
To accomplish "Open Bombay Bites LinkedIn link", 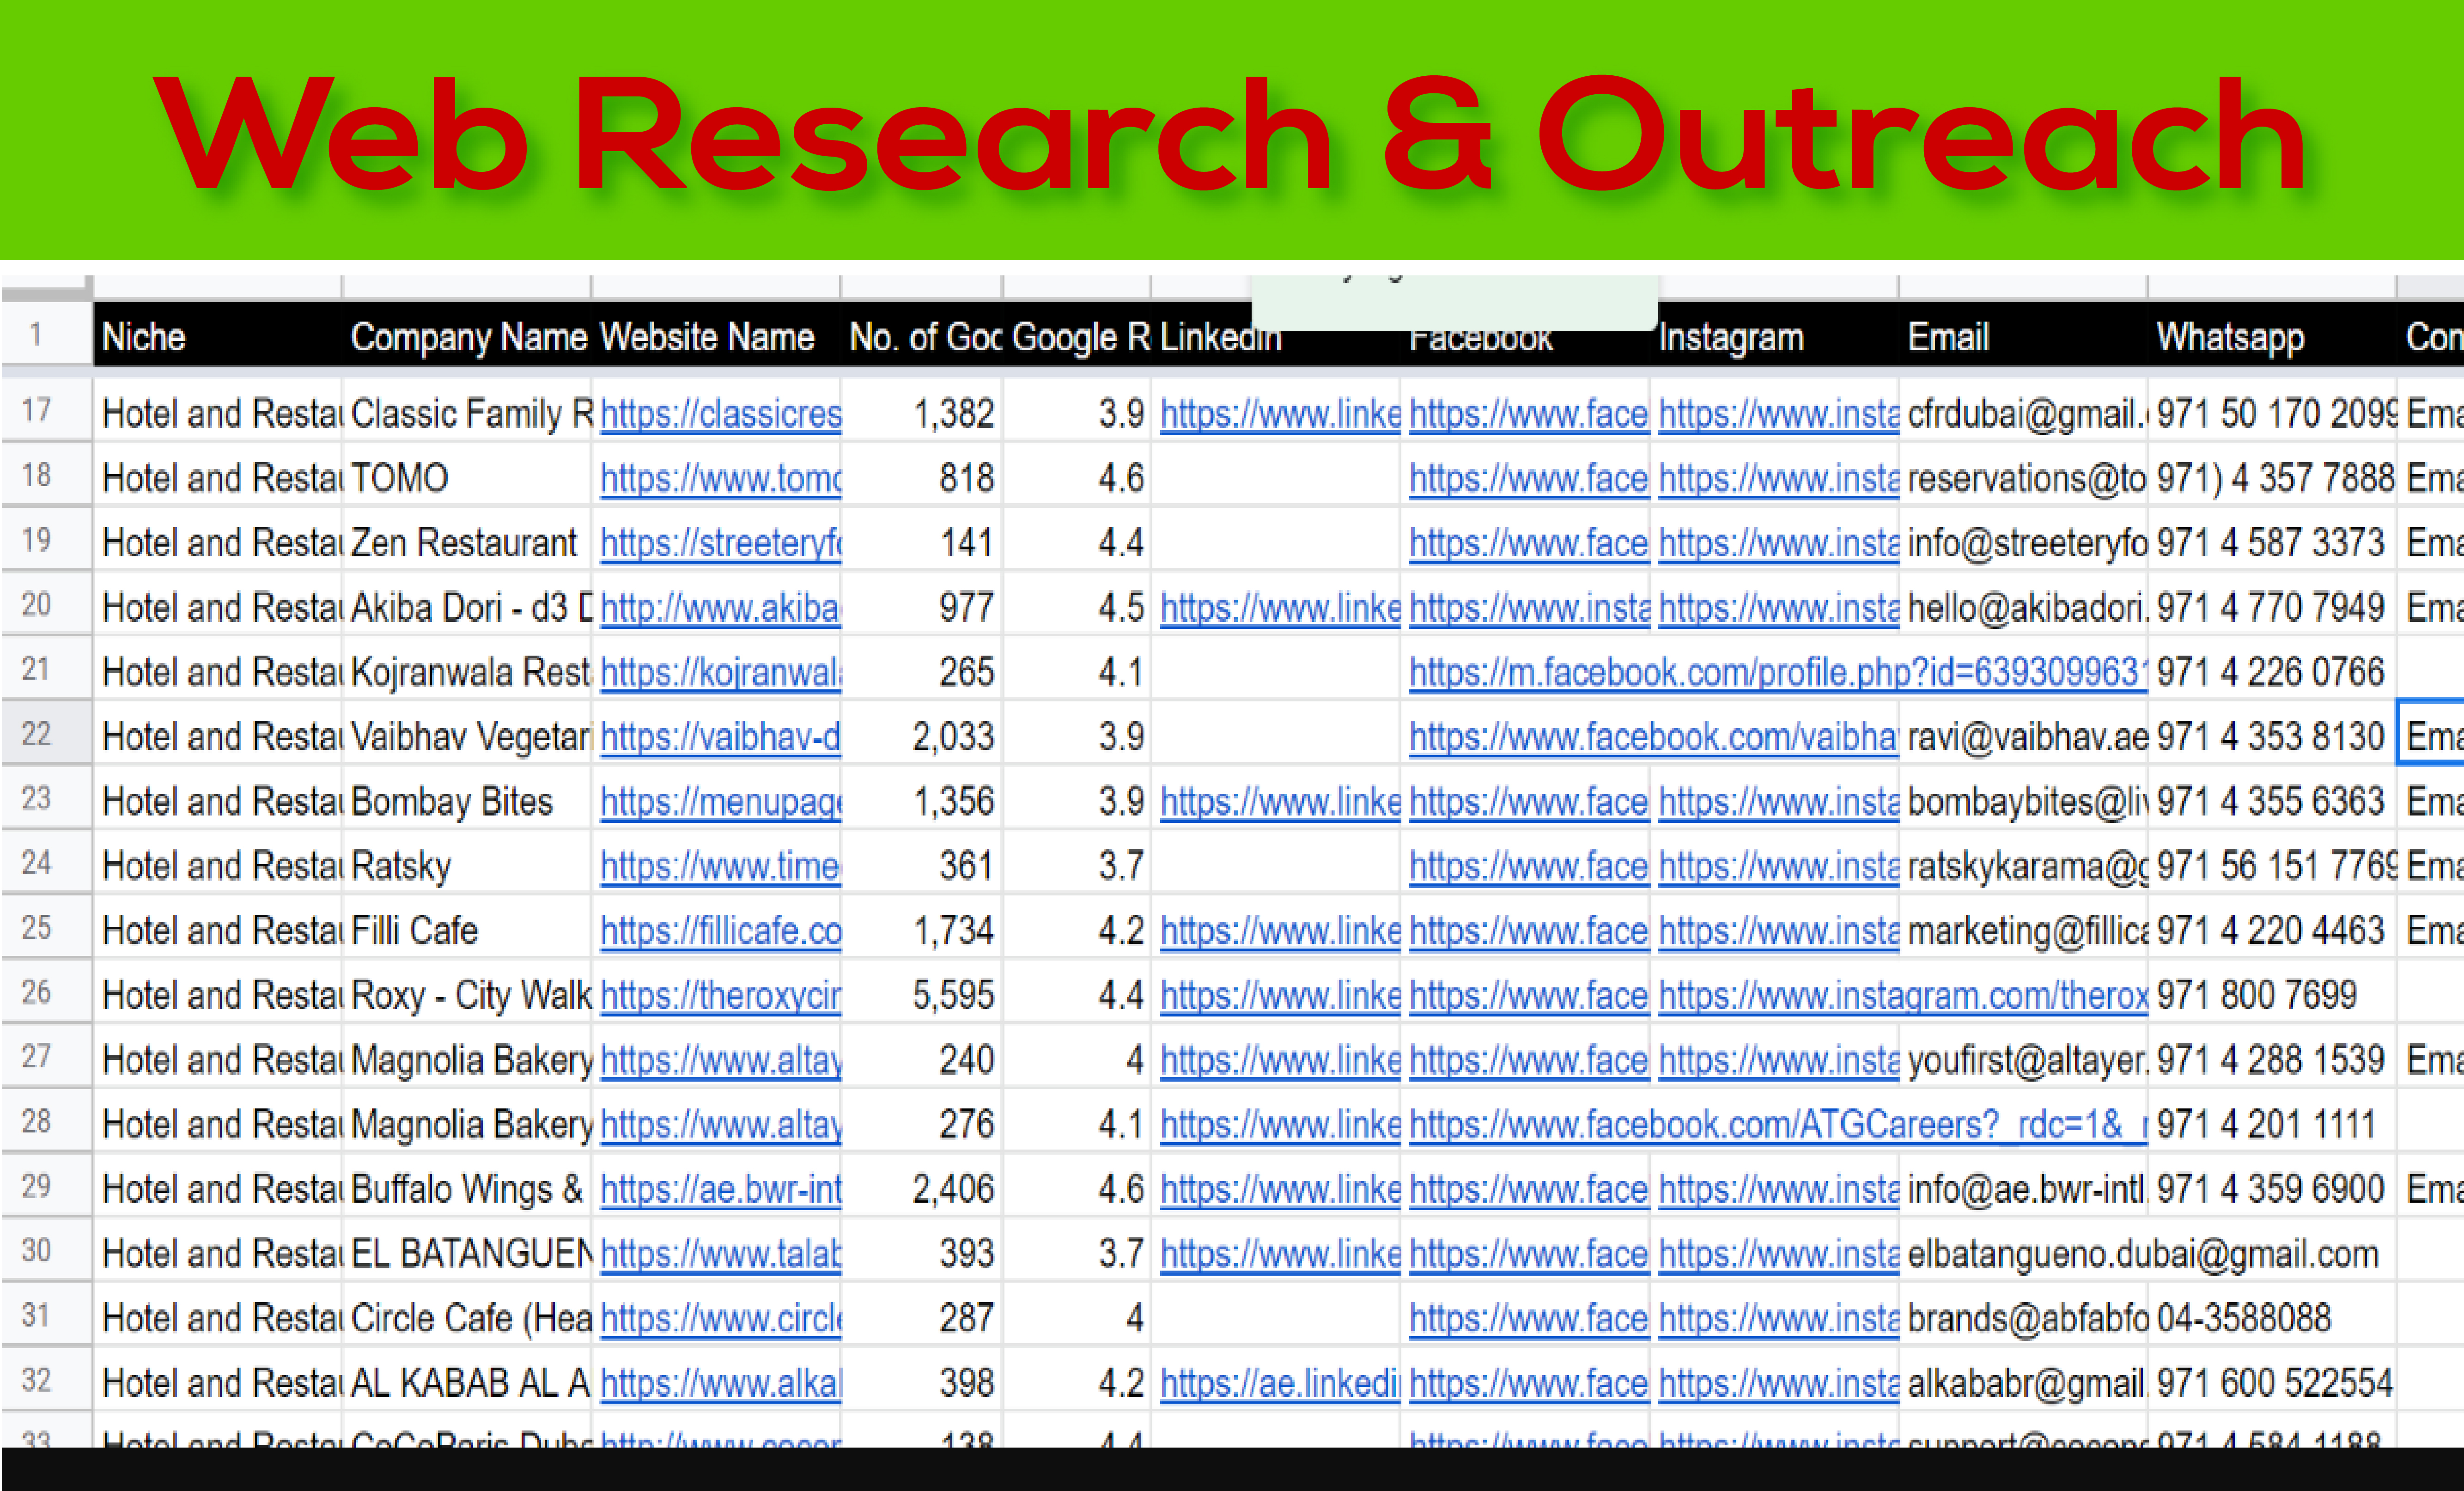I will tap(1279, 802).
